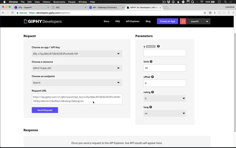Switch to API - Sideways Dictionary tab
The width and height of the screenshot is (236, 148).
pos(106,7)
